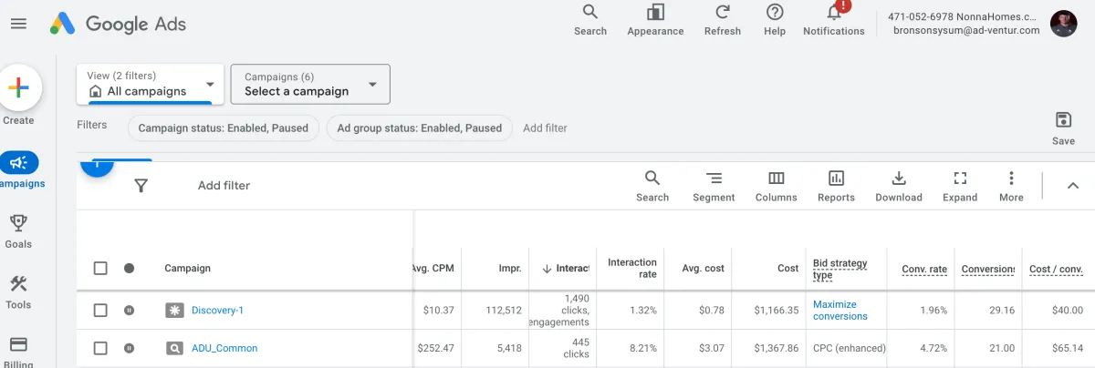Viewport: 1095px width, 368px height.
Task: Sort by Cost / conv. column
Action: pyautogui.click(x=1056, y=269)
